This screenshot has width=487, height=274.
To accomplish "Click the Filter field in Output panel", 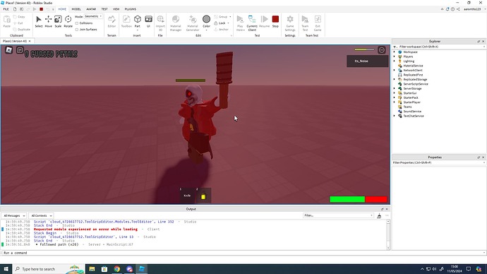I will tap(338, 215).
